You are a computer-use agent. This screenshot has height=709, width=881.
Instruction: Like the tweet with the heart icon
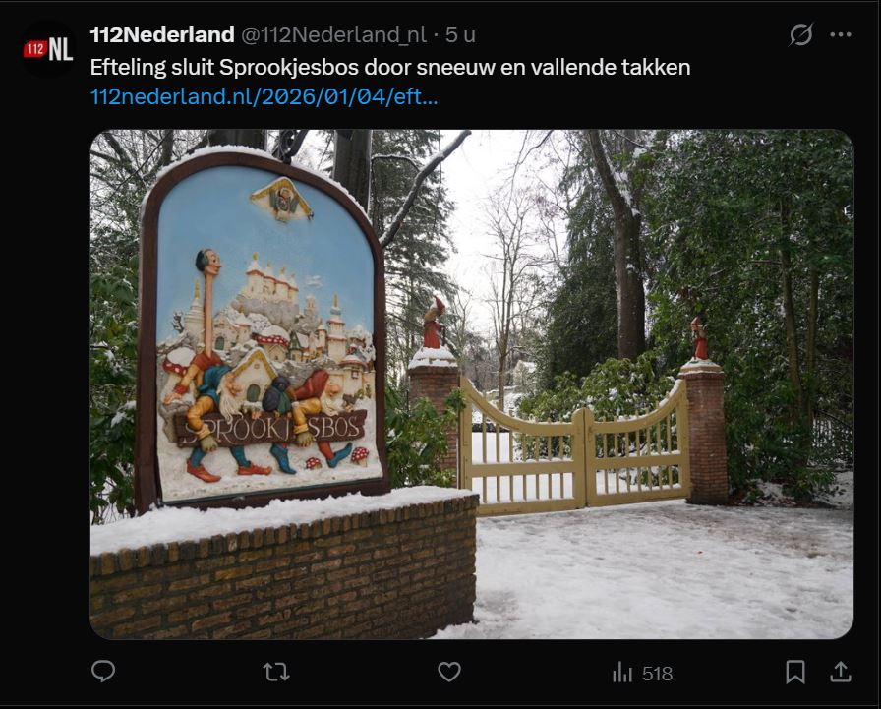tap(449, 672)
